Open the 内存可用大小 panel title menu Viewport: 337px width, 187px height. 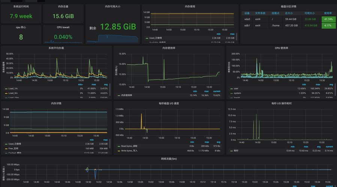click(112, 7)
